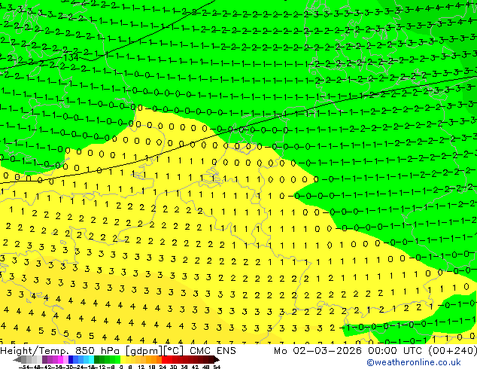Select the dark maroon end of the legend

click(x=214, y=359)
